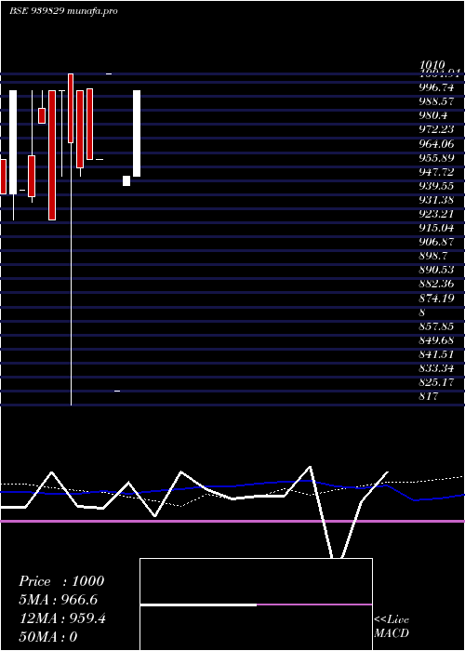Click the 874.19 price axis label
The image size is (465, 651).
point(436,299)
